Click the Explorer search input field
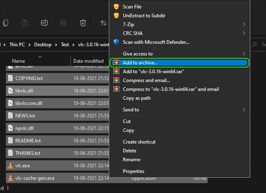Viewport: 266px width, 193px height. tap(258, 45)
